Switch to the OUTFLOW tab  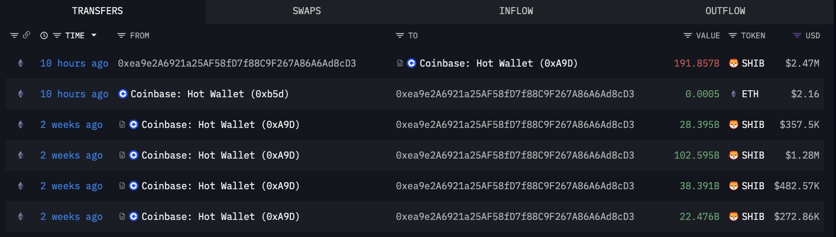click(725, 11)
